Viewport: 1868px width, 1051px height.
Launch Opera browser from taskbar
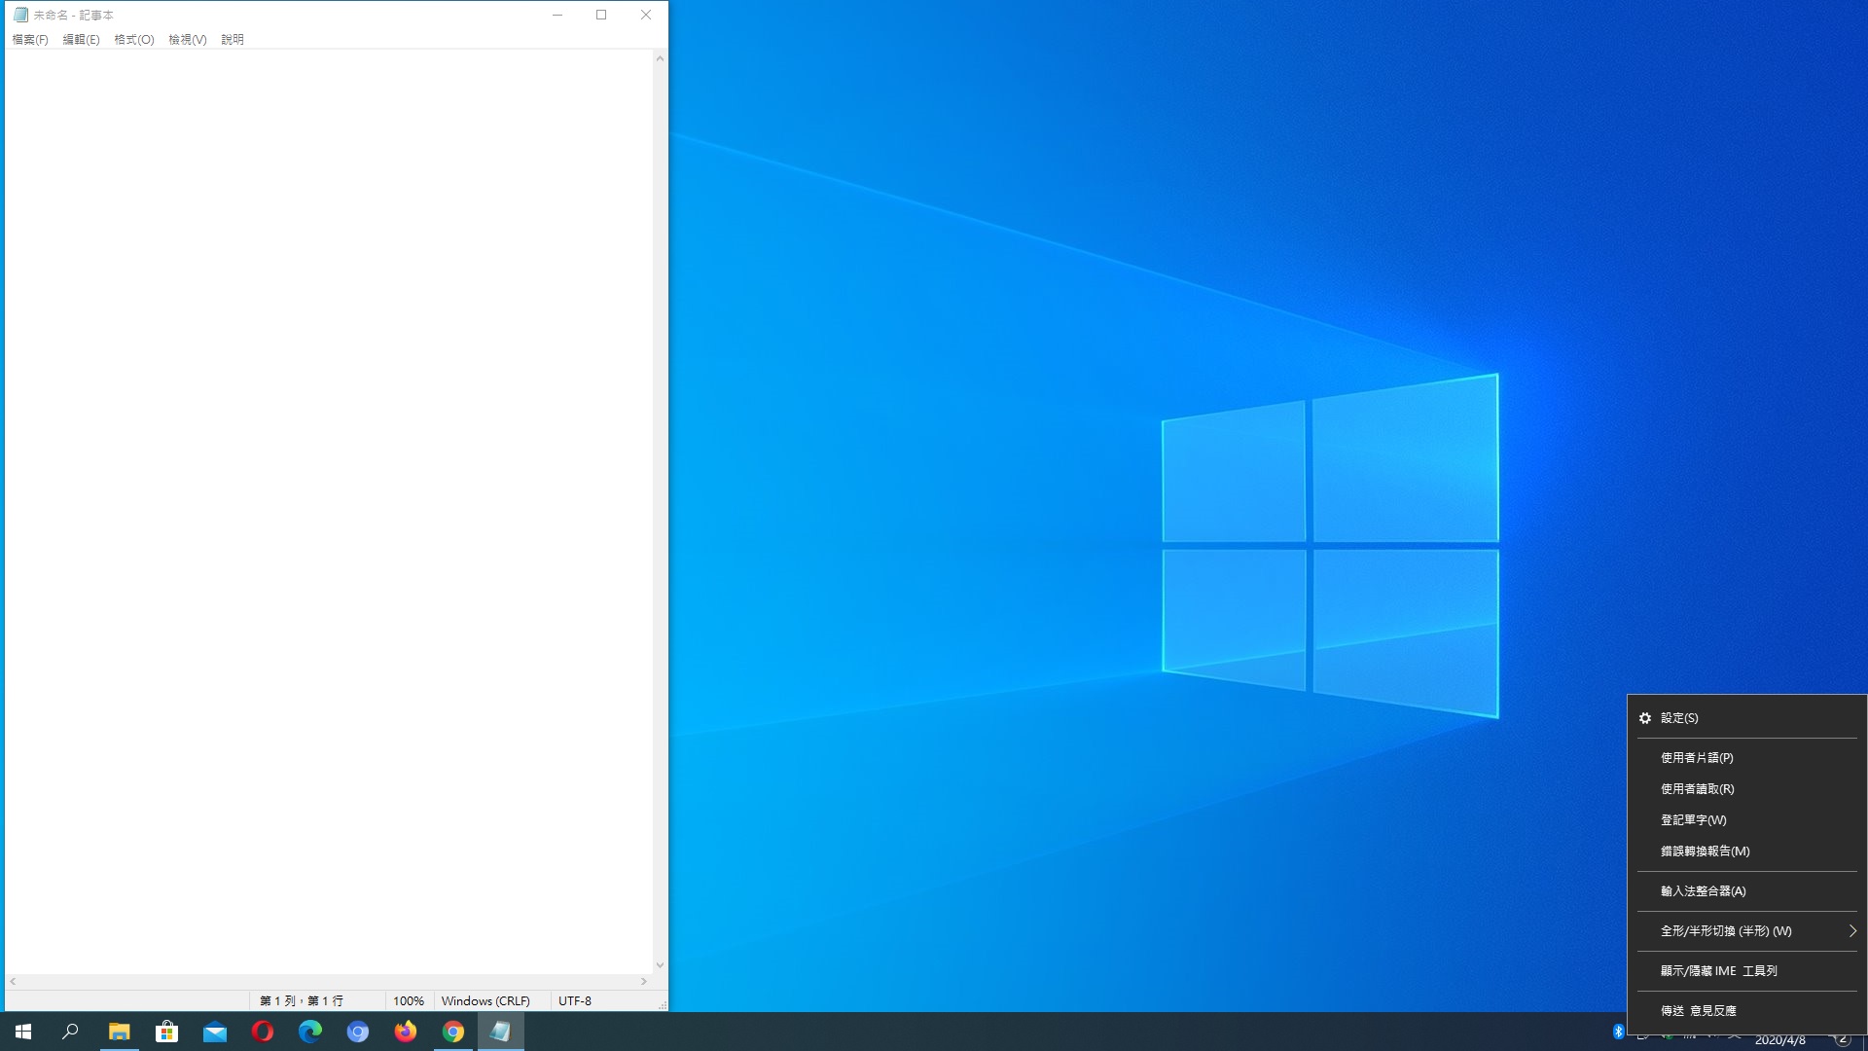click(262, 1032)
